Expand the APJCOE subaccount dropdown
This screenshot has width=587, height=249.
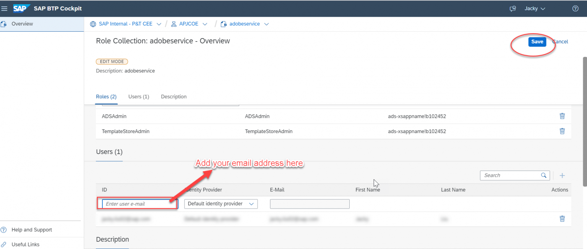point(205,24)
